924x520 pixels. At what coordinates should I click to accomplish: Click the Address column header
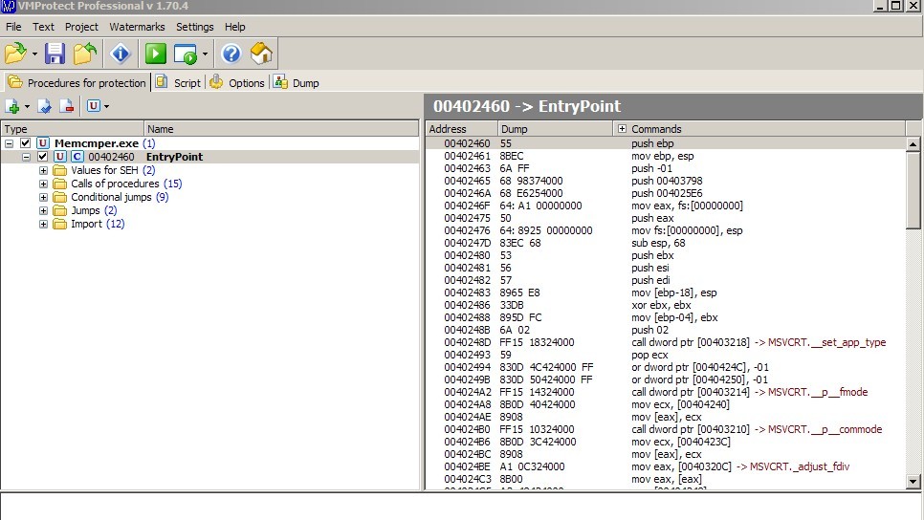tap(461, 129)
